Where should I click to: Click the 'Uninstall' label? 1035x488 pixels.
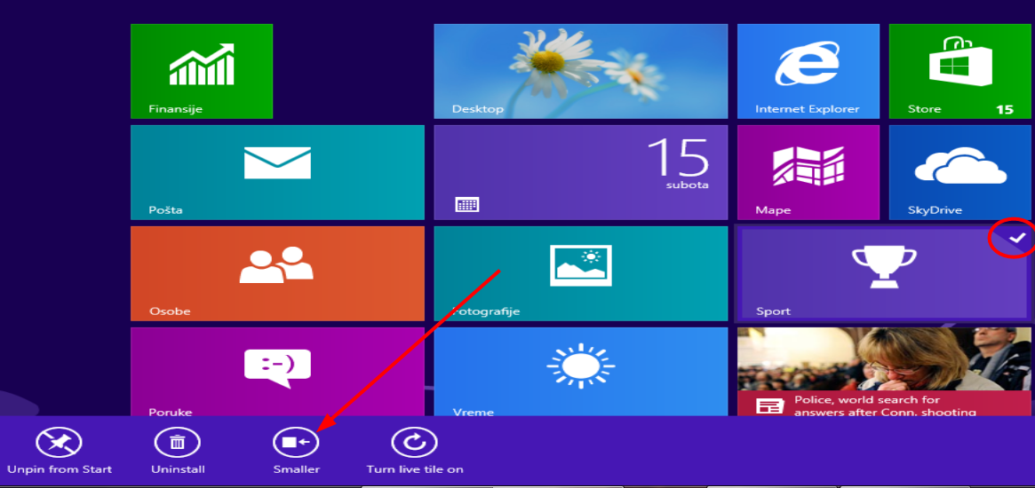point(179,469)
